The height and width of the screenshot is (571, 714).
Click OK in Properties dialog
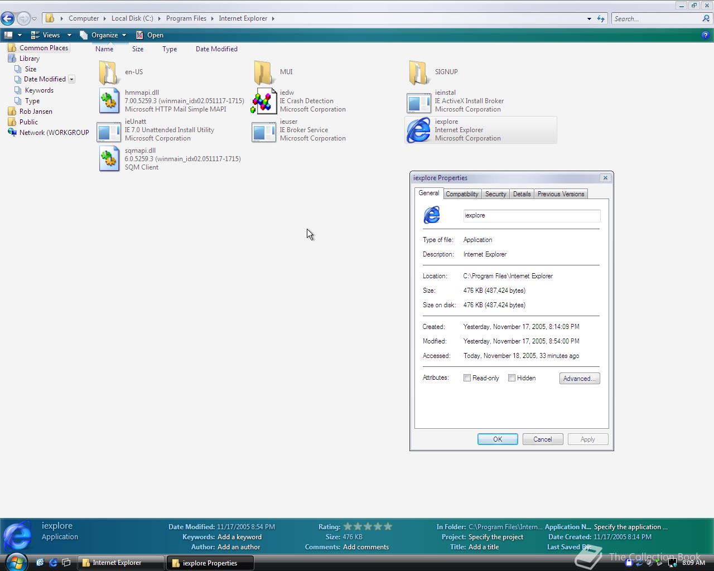[498, 439]
